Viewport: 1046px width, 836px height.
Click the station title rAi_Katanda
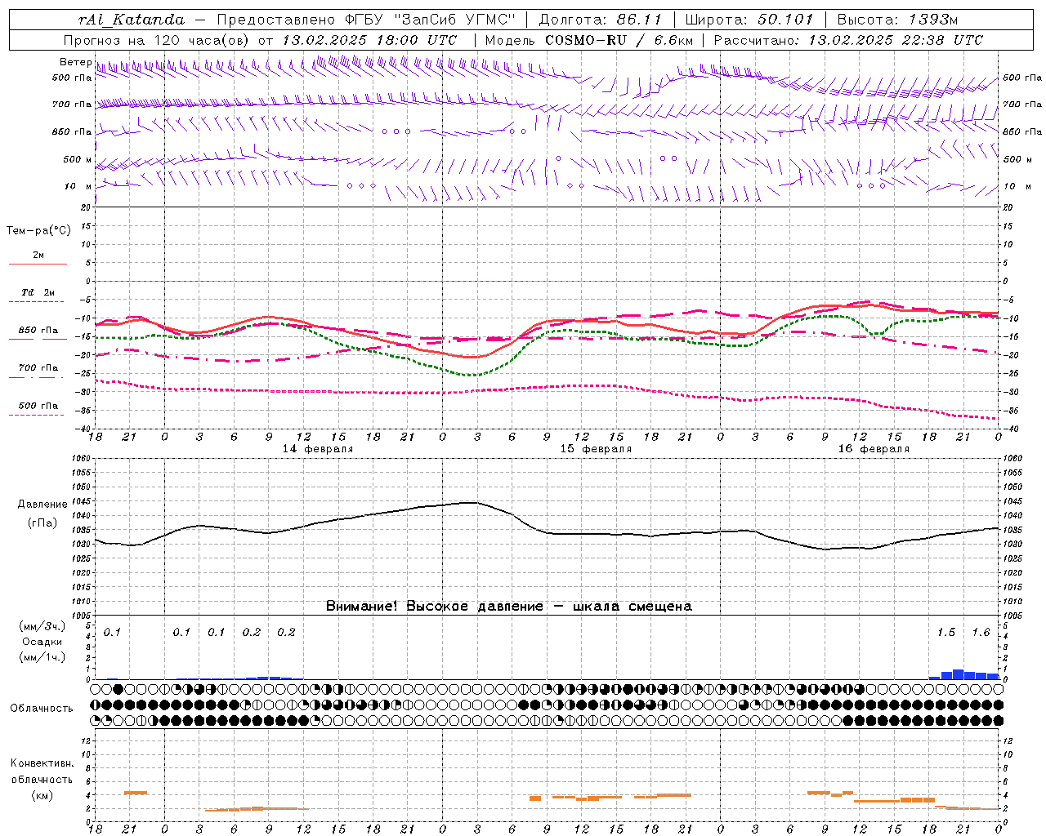pos(132,20)
